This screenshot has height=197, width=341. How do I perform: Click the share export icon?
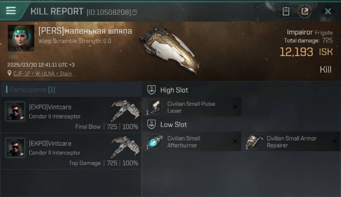click(x=305, y=11)
